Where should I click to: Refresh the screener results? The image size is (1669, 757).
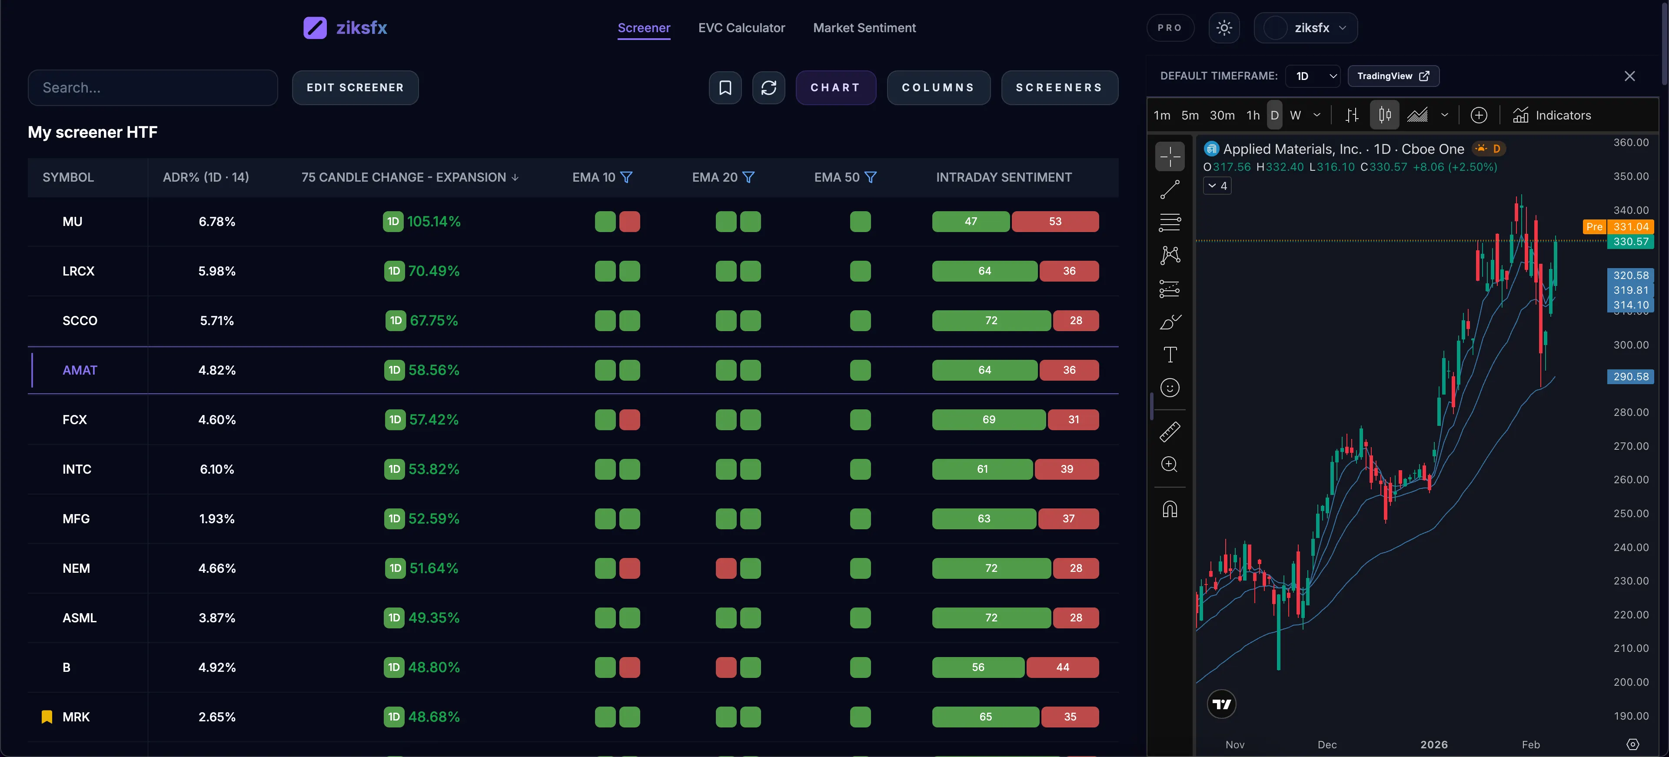tap(768, 87)
